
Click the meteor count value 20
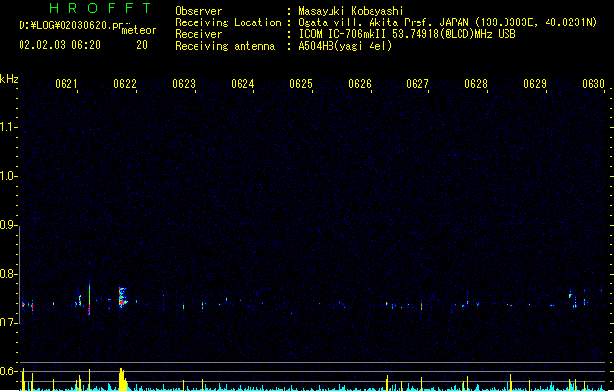(x=142, y=45)
